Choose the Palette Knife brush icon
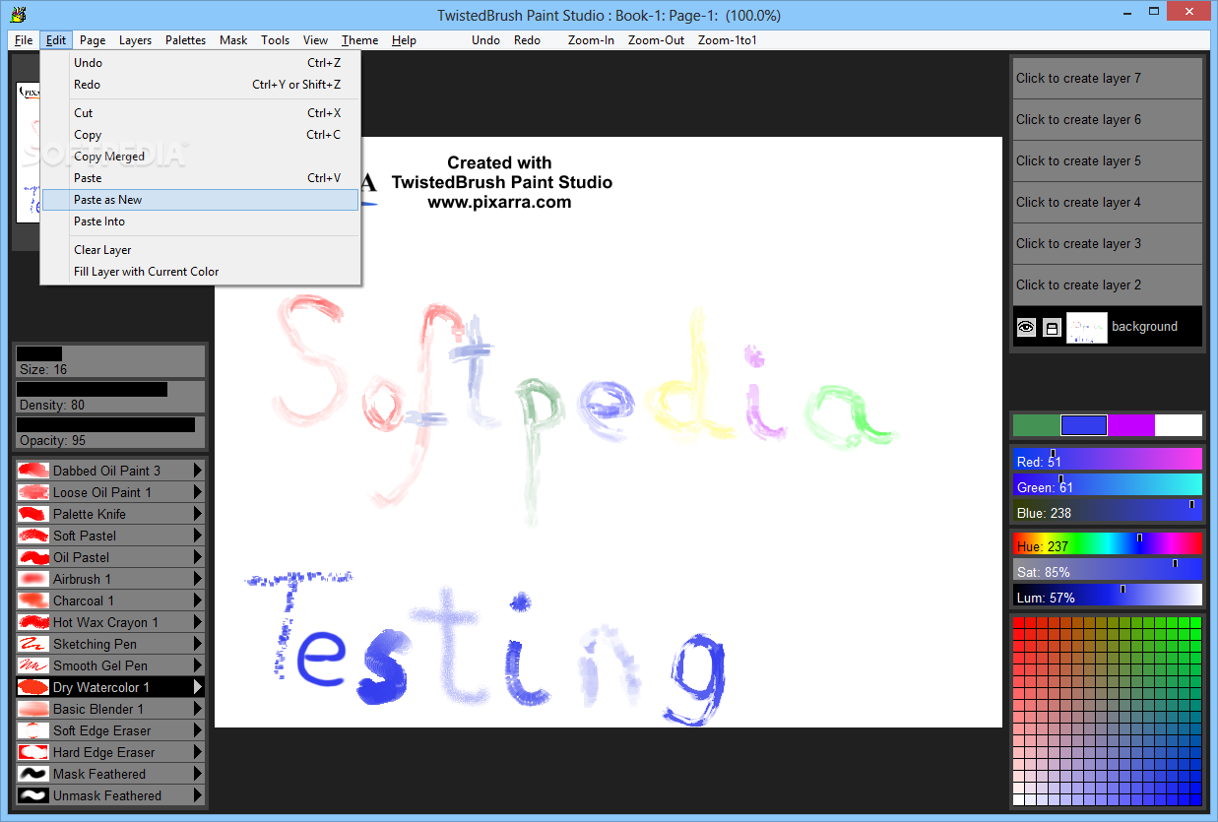Image resolution: width=1218 pixels, height=822 pixels. 33,514
